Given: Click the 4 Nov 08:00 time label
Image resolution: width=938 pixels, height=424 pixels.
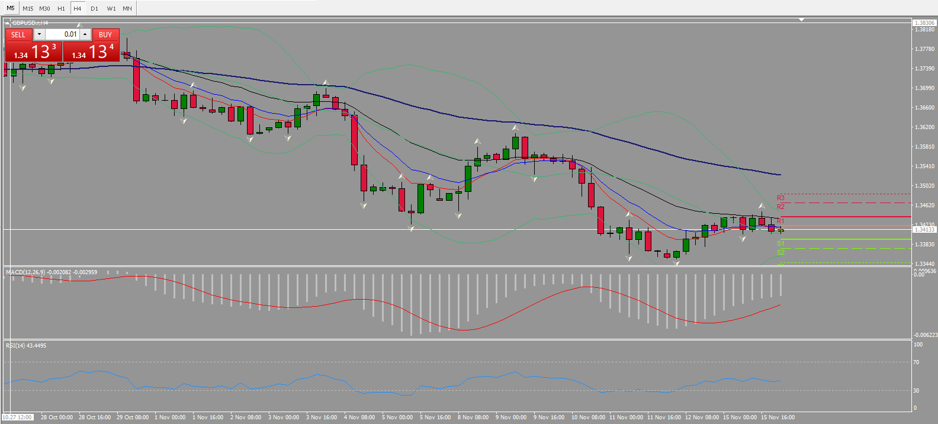Looking at the screenshot, I should pyautogui.click(x=359, y=417).
